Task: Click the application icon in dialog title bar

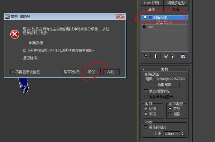Action: 7,16
